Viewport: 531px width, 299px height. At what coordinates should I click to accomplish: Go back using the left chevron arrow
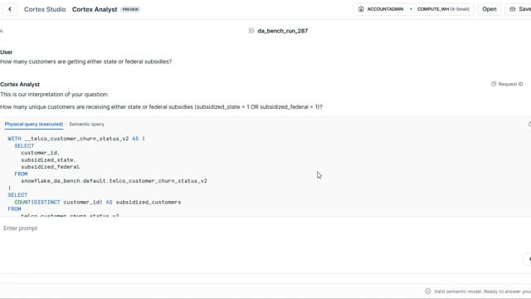point(10,9)
